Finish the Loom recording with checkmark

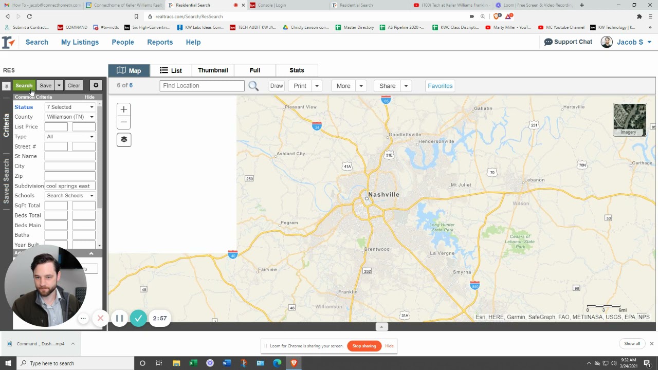coord(138,319)
